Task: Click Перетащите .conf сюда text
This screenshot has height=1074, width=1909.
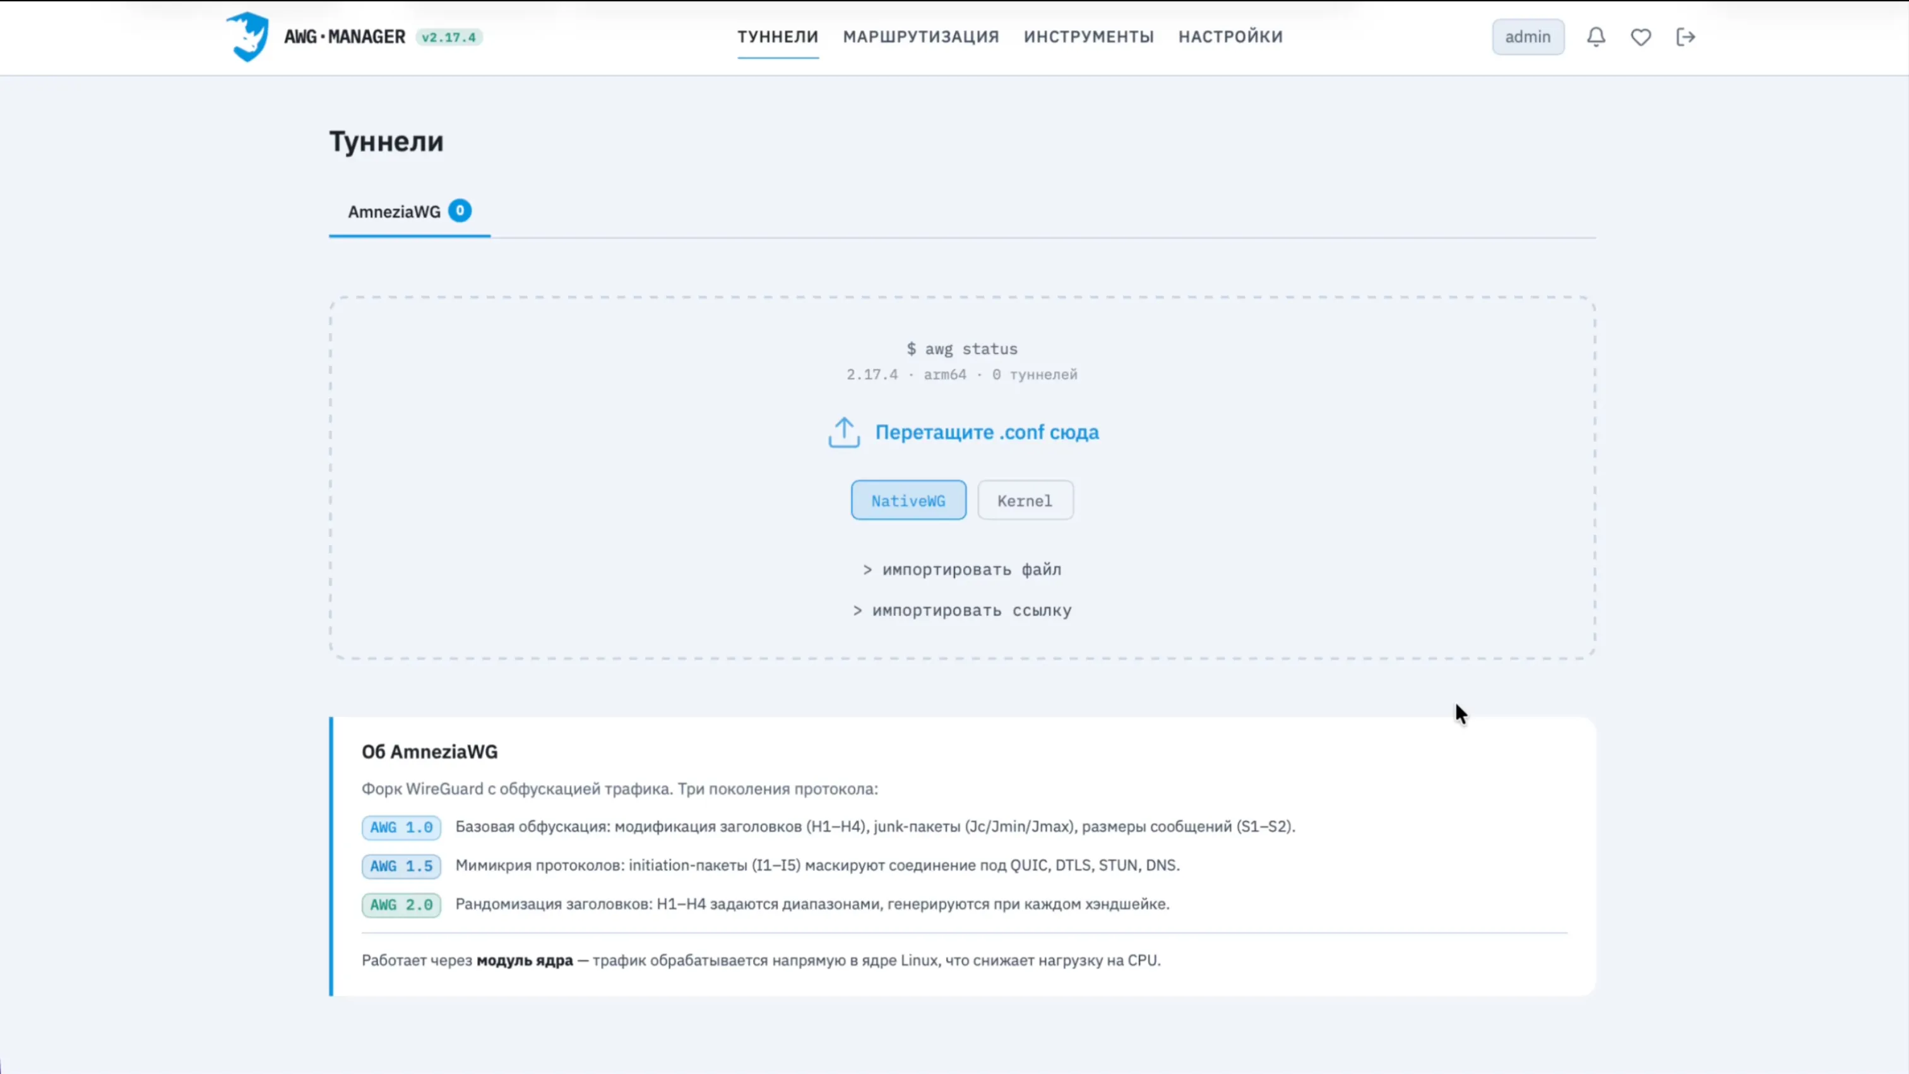Action: point(987,432)
